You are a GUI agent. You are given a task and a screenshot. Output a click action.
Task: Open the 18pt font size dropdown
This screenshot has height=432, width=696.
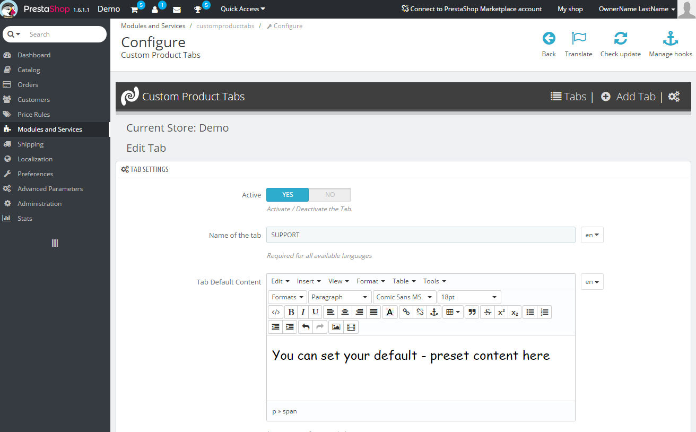(469, 297)
